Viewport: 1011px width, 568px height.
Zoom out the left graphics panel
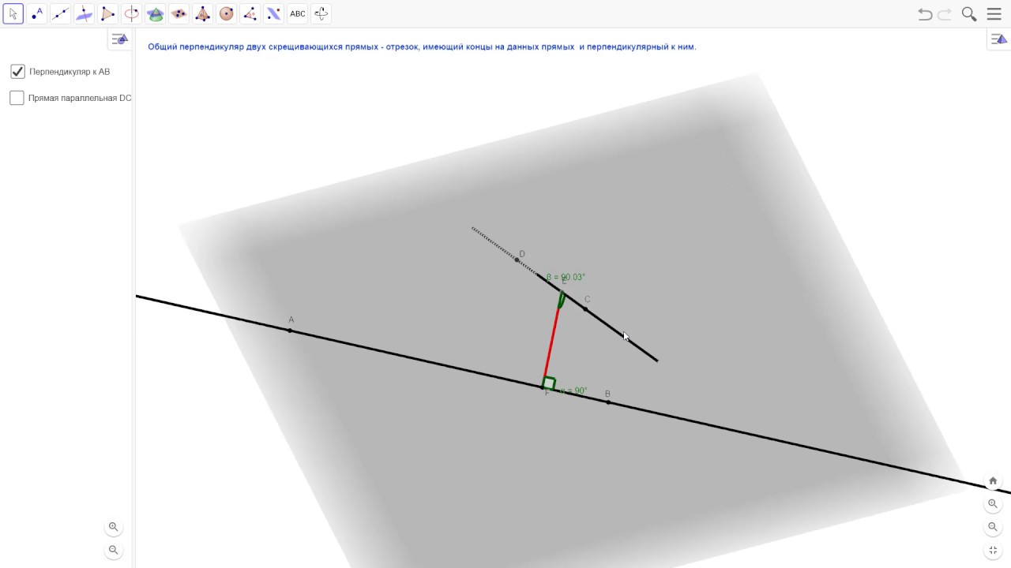click(x=113, y=551)
